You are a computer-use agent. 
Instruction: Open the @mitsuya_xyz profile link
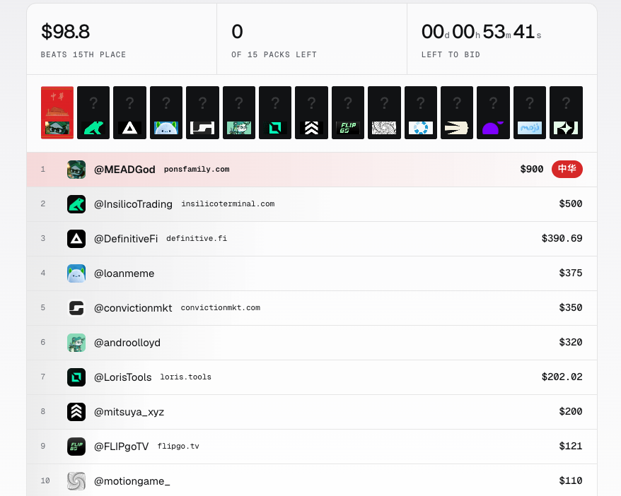click(129, 412)
